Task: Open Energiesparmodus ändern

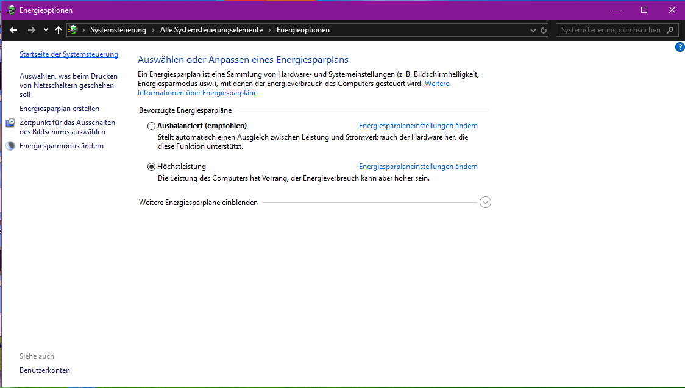Action: pos(62,146)
